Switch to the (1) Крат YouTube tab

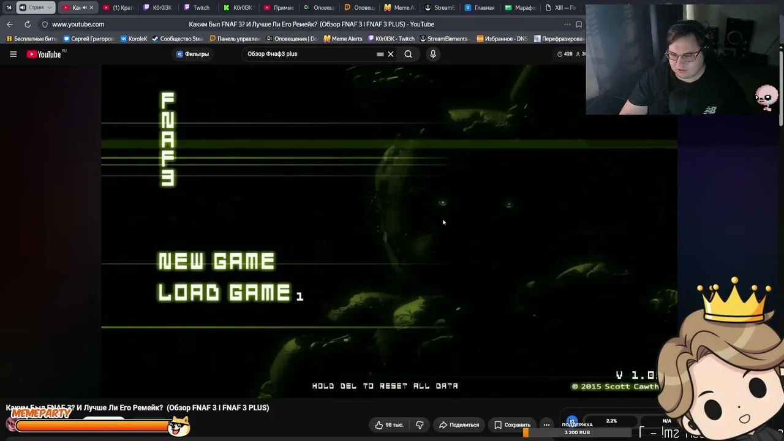[118, 7]
